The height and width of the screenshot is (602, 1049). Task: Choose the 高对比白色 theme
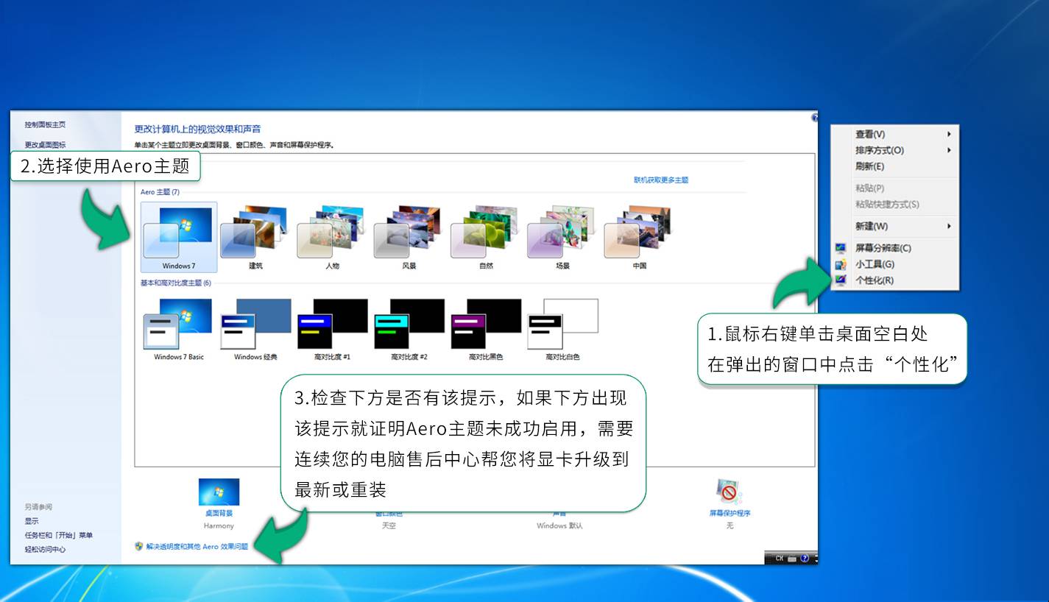click(562, 329)
